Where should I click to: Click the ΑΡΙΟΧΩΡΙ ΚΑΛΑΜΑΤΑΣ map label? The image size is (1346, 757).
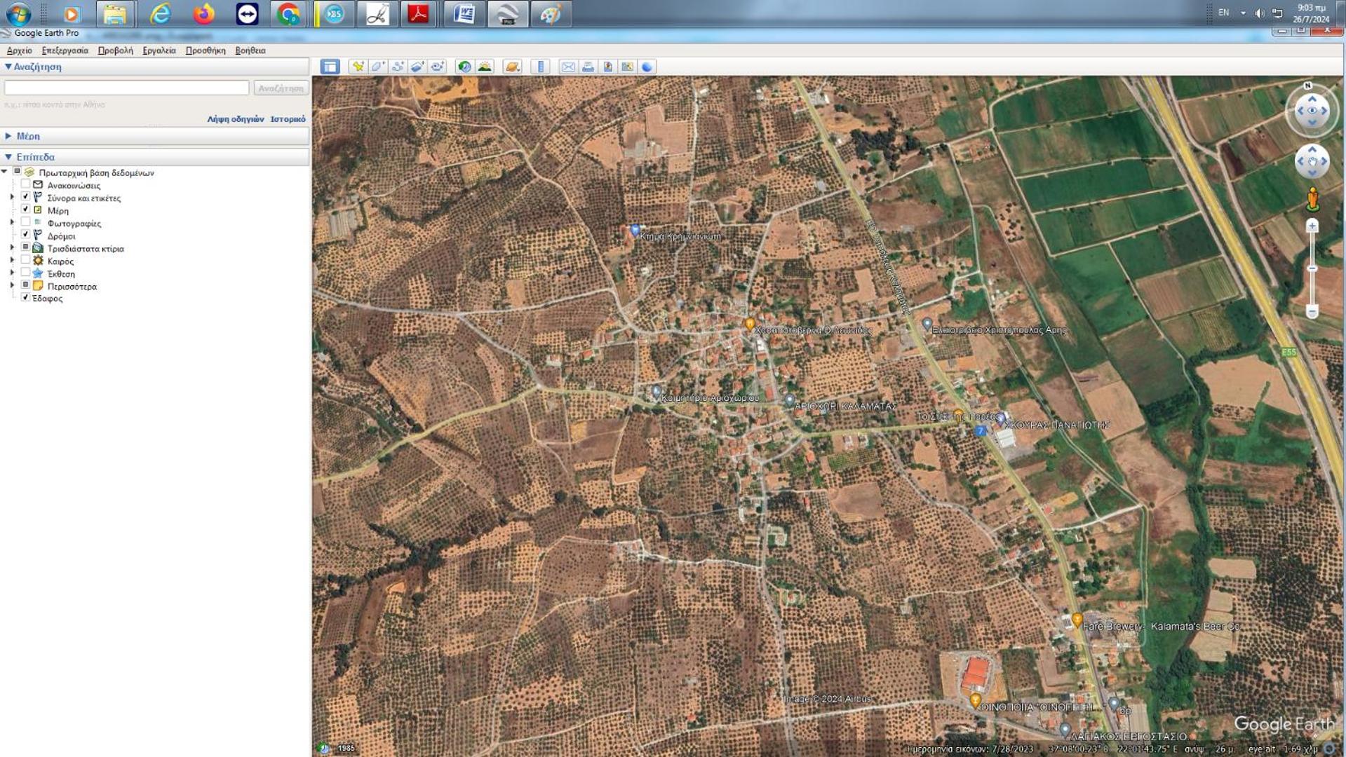[x=845, y=407]
